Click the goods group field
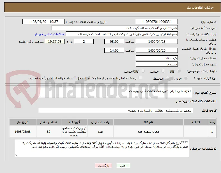The image size is (221, 173). coord(116,110)
